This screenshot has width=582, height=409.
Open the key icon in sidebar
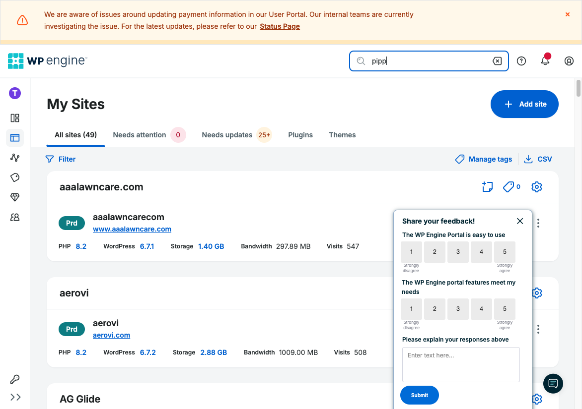pyautogui.click(x=15, y=379)
